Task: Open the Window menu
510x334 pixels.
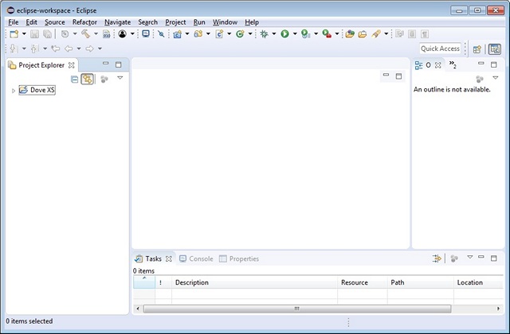Action: pos(225,22)
